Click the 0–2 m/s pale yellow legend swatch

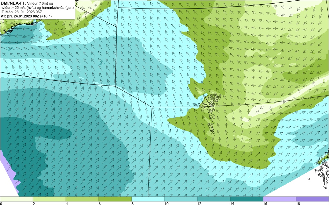[x=16, y=199]
